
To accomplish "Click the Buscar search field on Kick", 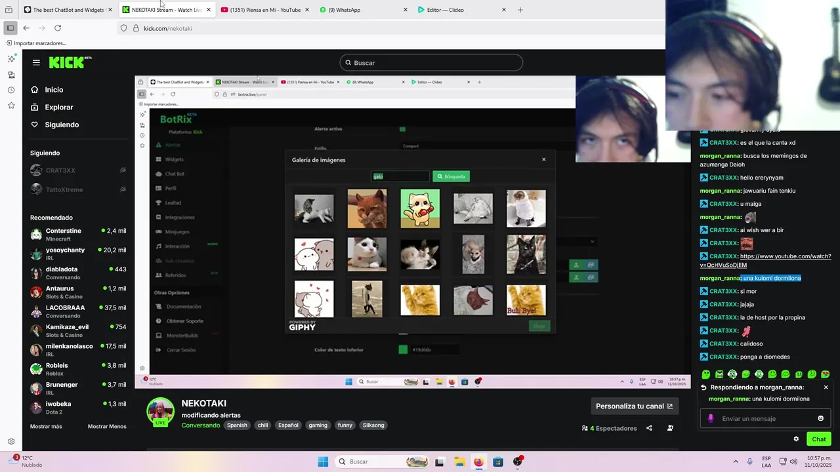I will coord(431,63).
